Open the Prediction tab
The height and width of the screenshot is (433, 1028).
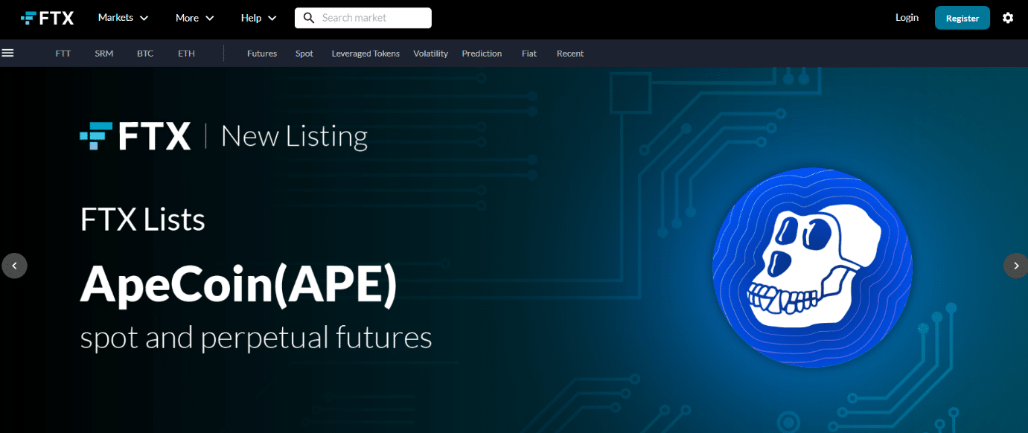click(x=482, y=54)
